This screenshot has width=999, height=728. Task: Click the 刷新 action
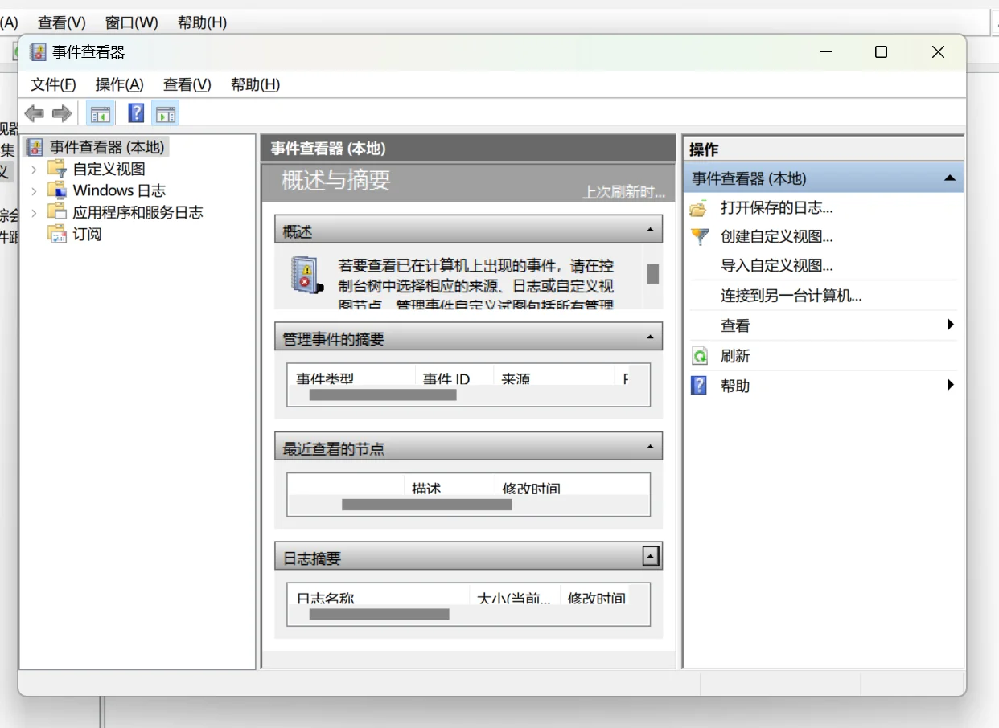(x=735, y=356)
